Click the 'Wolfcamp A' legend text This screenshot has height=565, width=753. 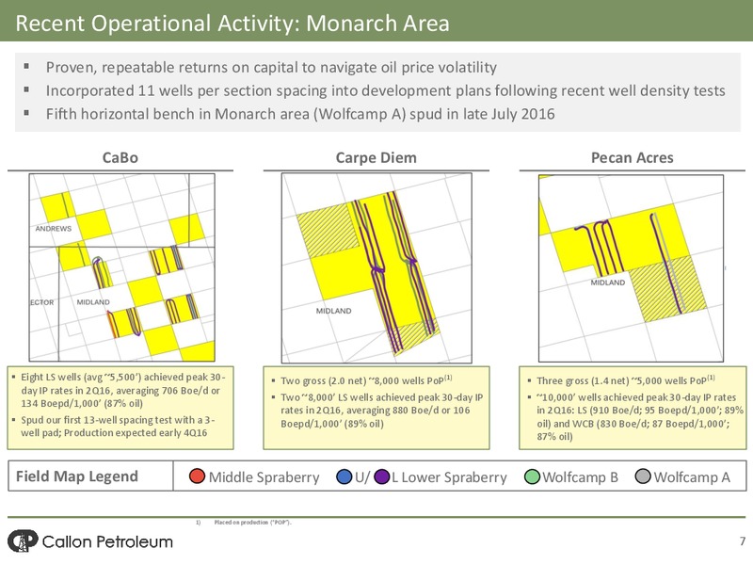[692, 477]
